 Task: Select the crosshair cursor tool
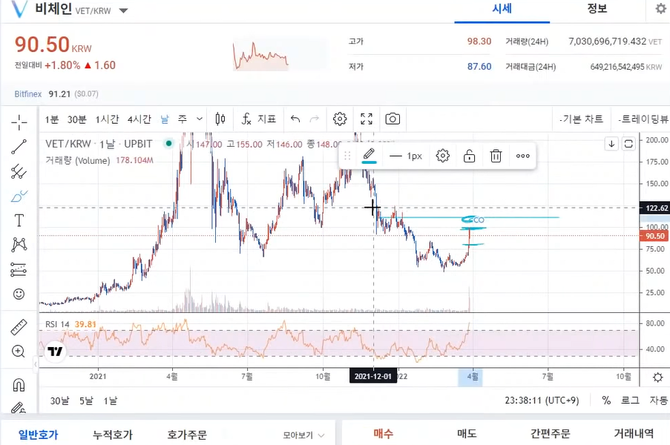(x=19, y=122)
